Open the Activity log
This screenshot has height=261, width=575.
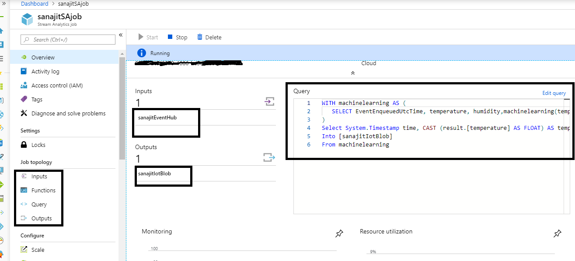pos(45,71)
